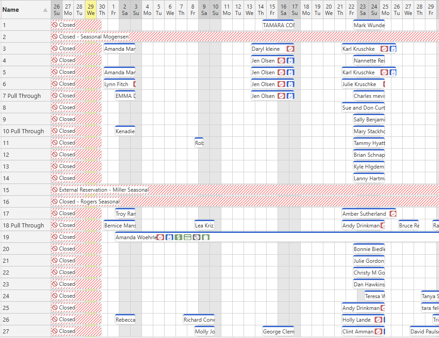The width and height of the screenshot is (439, 338).
Task: Open Lea Kriz reservation in 18 Pull Through
Action: tap(205, 226)
